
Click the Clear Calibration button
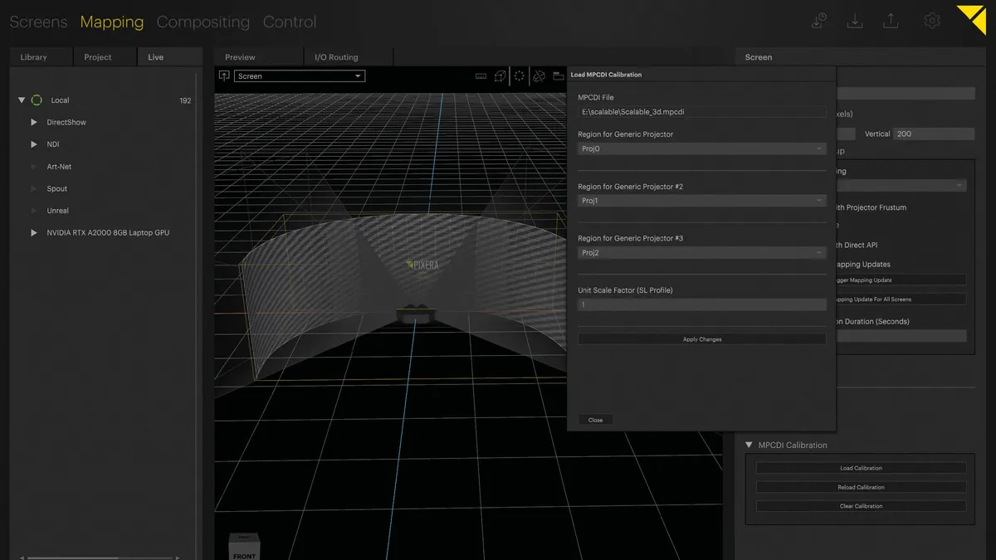coord(861,506)
